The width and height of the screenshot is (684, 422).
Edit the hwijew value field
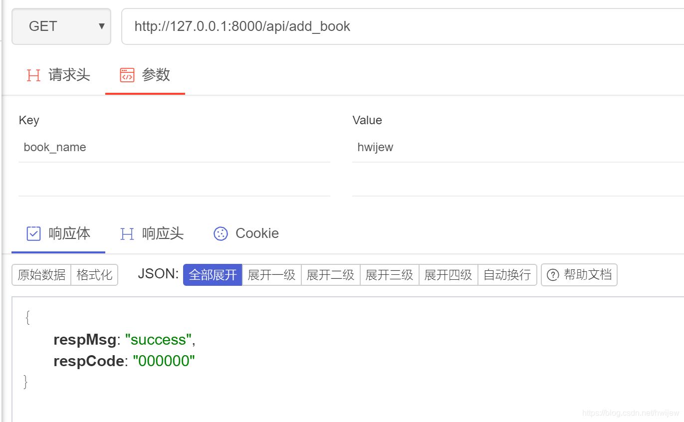(517, 148)
